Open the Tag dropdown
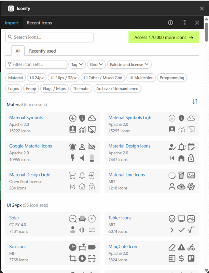This screenshot has height=273, width=209. coord(77,64)
